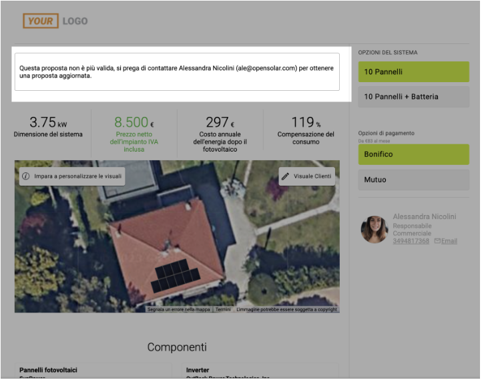Open Impara a personalizzare le visuali

point(72,176)
